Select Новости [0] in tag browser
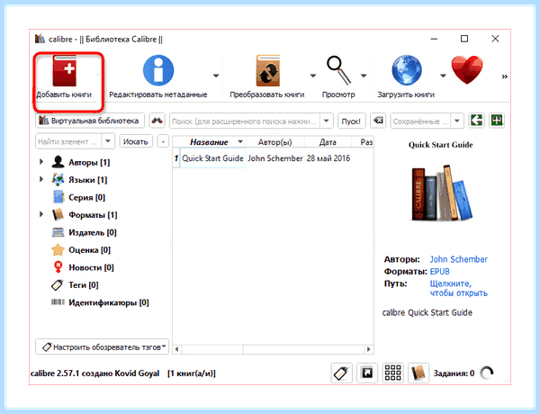This screenshot has width=540, height=414. [x=91, y=267]
